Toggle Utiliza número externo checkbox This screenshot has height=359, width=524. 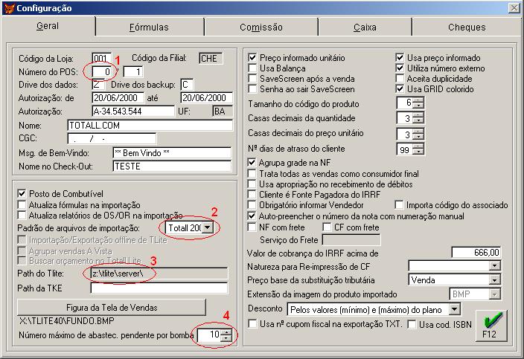pos(400,68)
